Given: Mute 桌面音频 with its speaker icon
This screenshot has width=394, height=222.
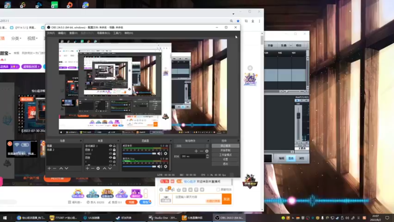Looking at the screenshot, I should [x=160, y=153].
